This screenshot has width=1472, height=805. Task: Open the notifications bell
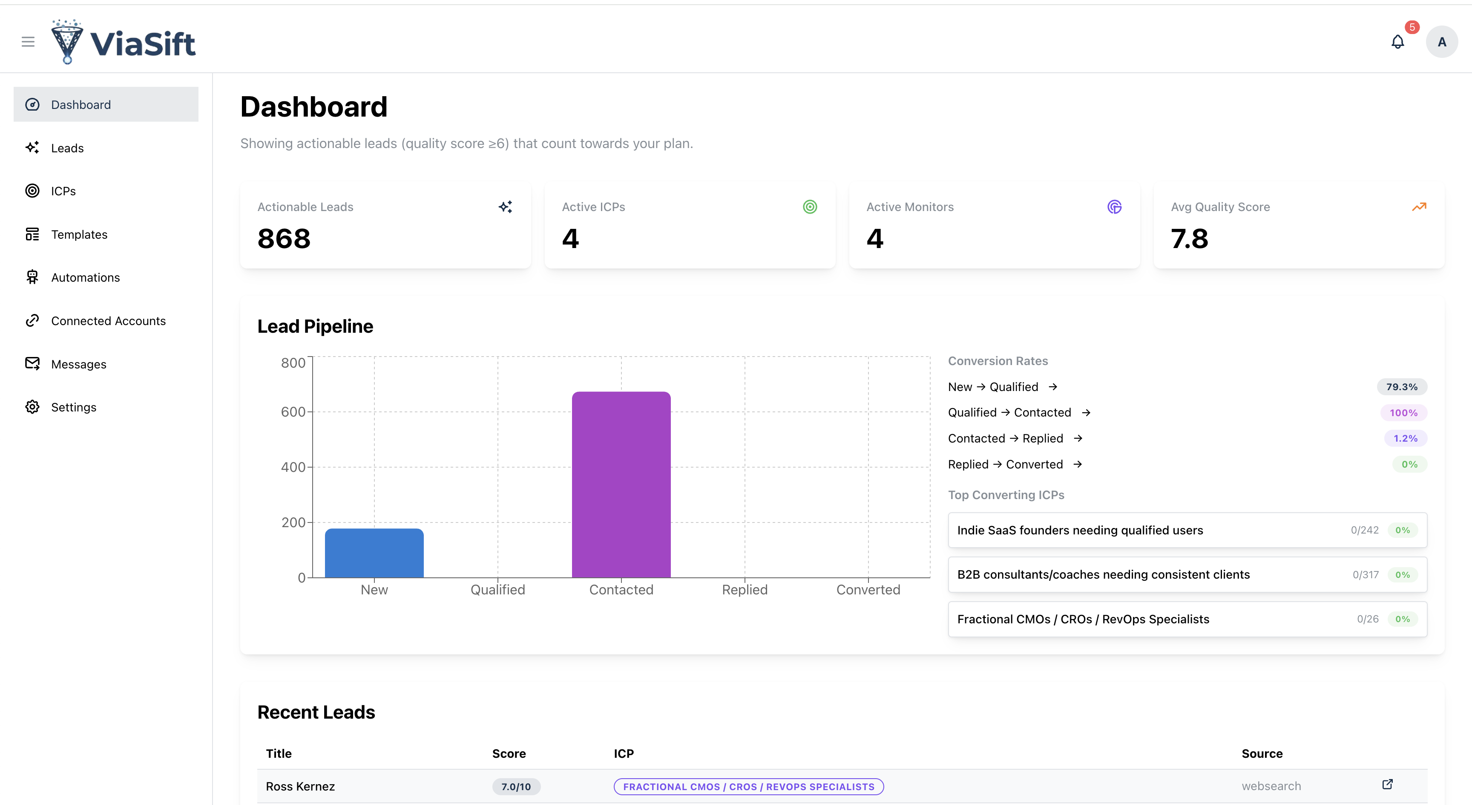pos(1398,42)
